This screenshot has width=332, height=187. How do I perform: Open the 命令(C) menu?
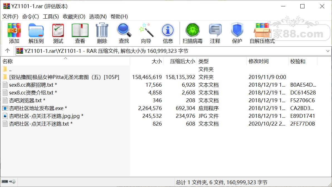(x=31, y=16)
